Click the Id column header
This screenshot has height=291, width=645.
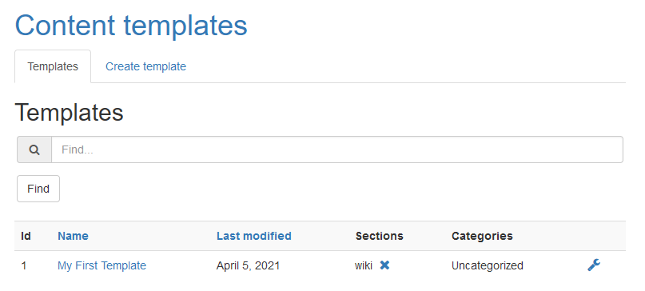[x=26, y=236]
